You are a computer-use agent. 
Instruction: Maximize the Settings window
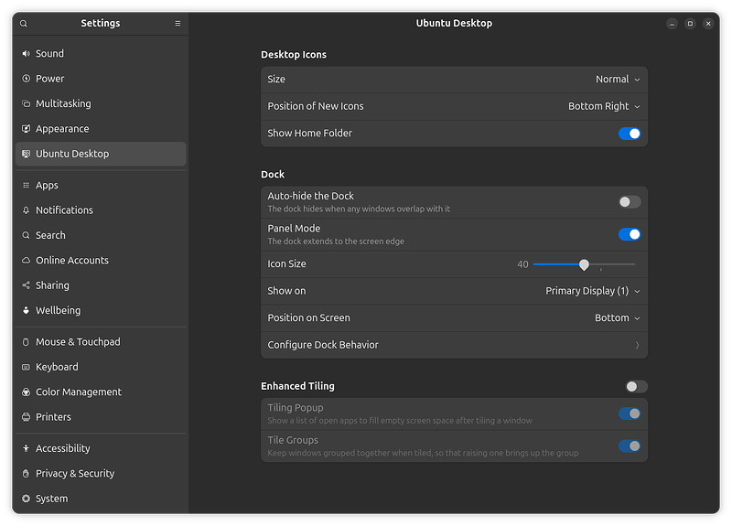[x=690, y=24]
